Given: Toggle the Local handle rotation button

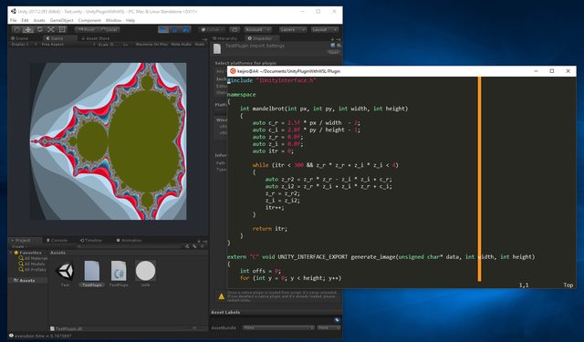Looking at the screenshot, I should point(109,29).
